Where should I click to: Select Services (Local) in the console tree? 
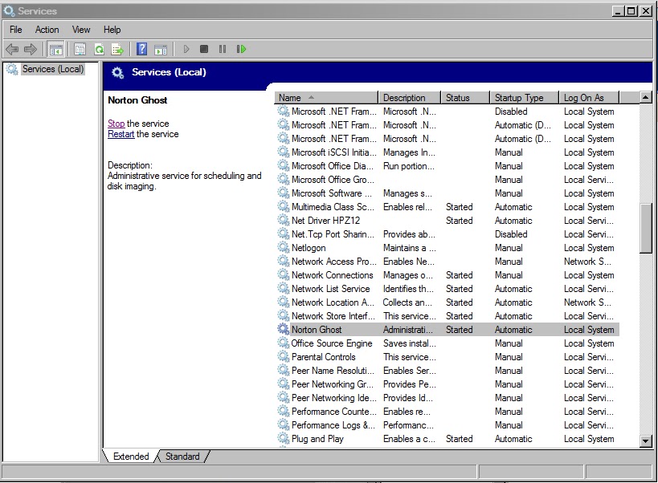[53, 69]
